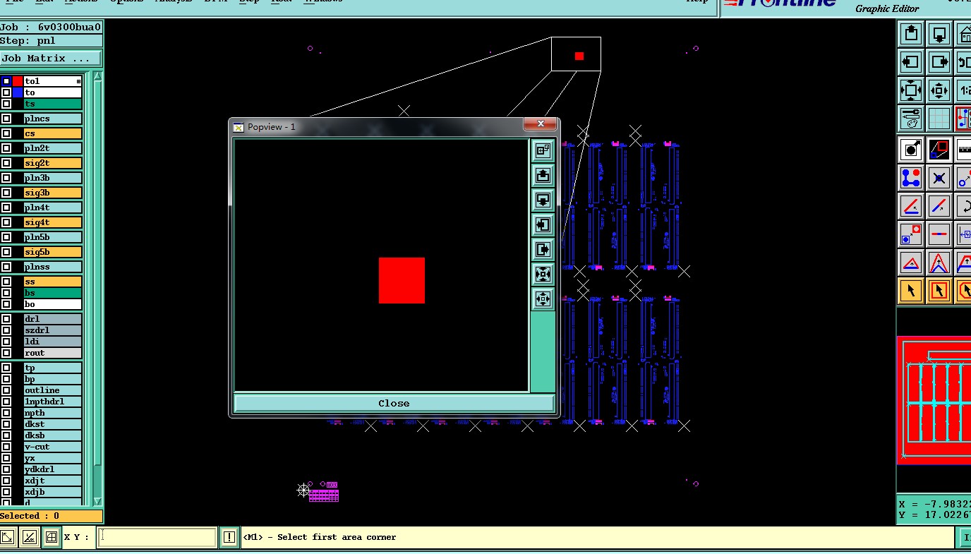971x554 pixels.
Task: Select layer szdrl in layer list
Action: [x=53, y=330]
